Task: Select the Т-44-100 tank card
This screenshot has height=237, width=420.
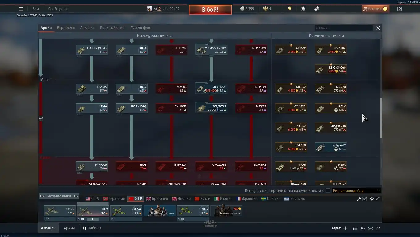Action: (x=92, y=166)
